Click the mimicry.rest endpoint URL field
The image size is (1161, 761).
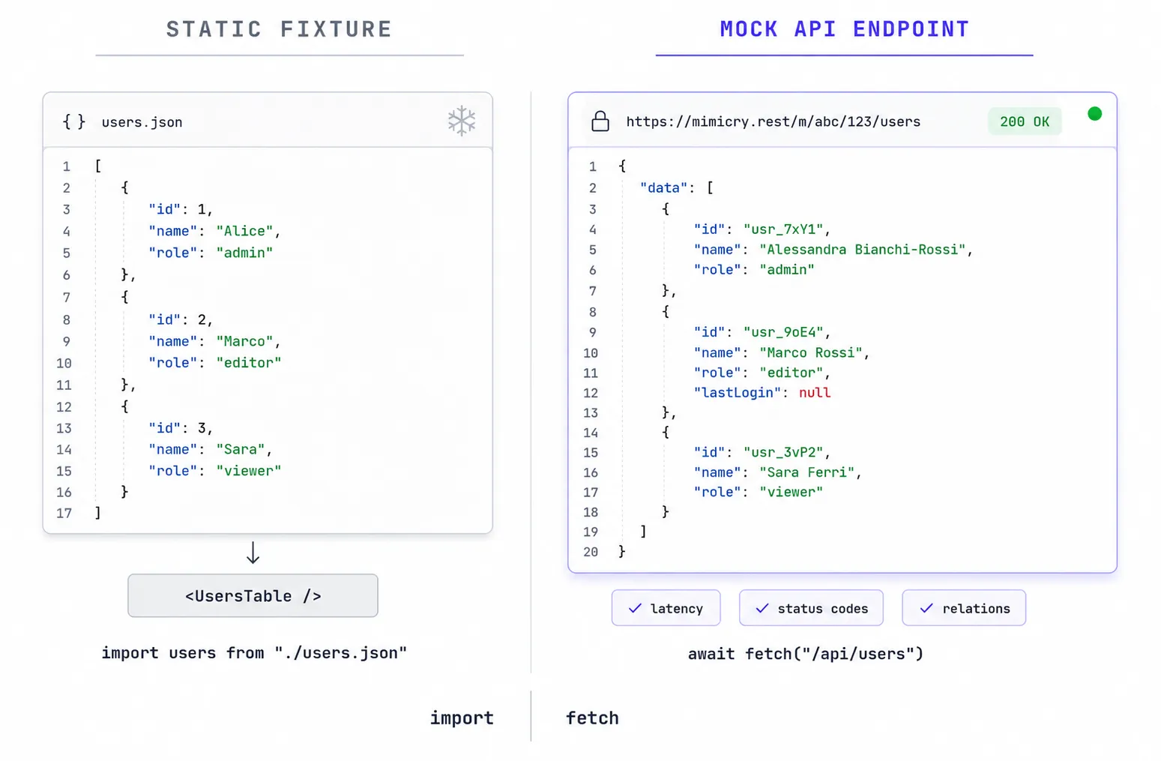tap(773, 121)
